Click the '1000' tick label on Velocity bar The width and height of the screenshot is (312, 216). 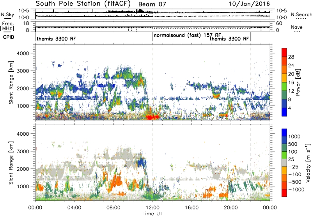click(x=294, y=136)
